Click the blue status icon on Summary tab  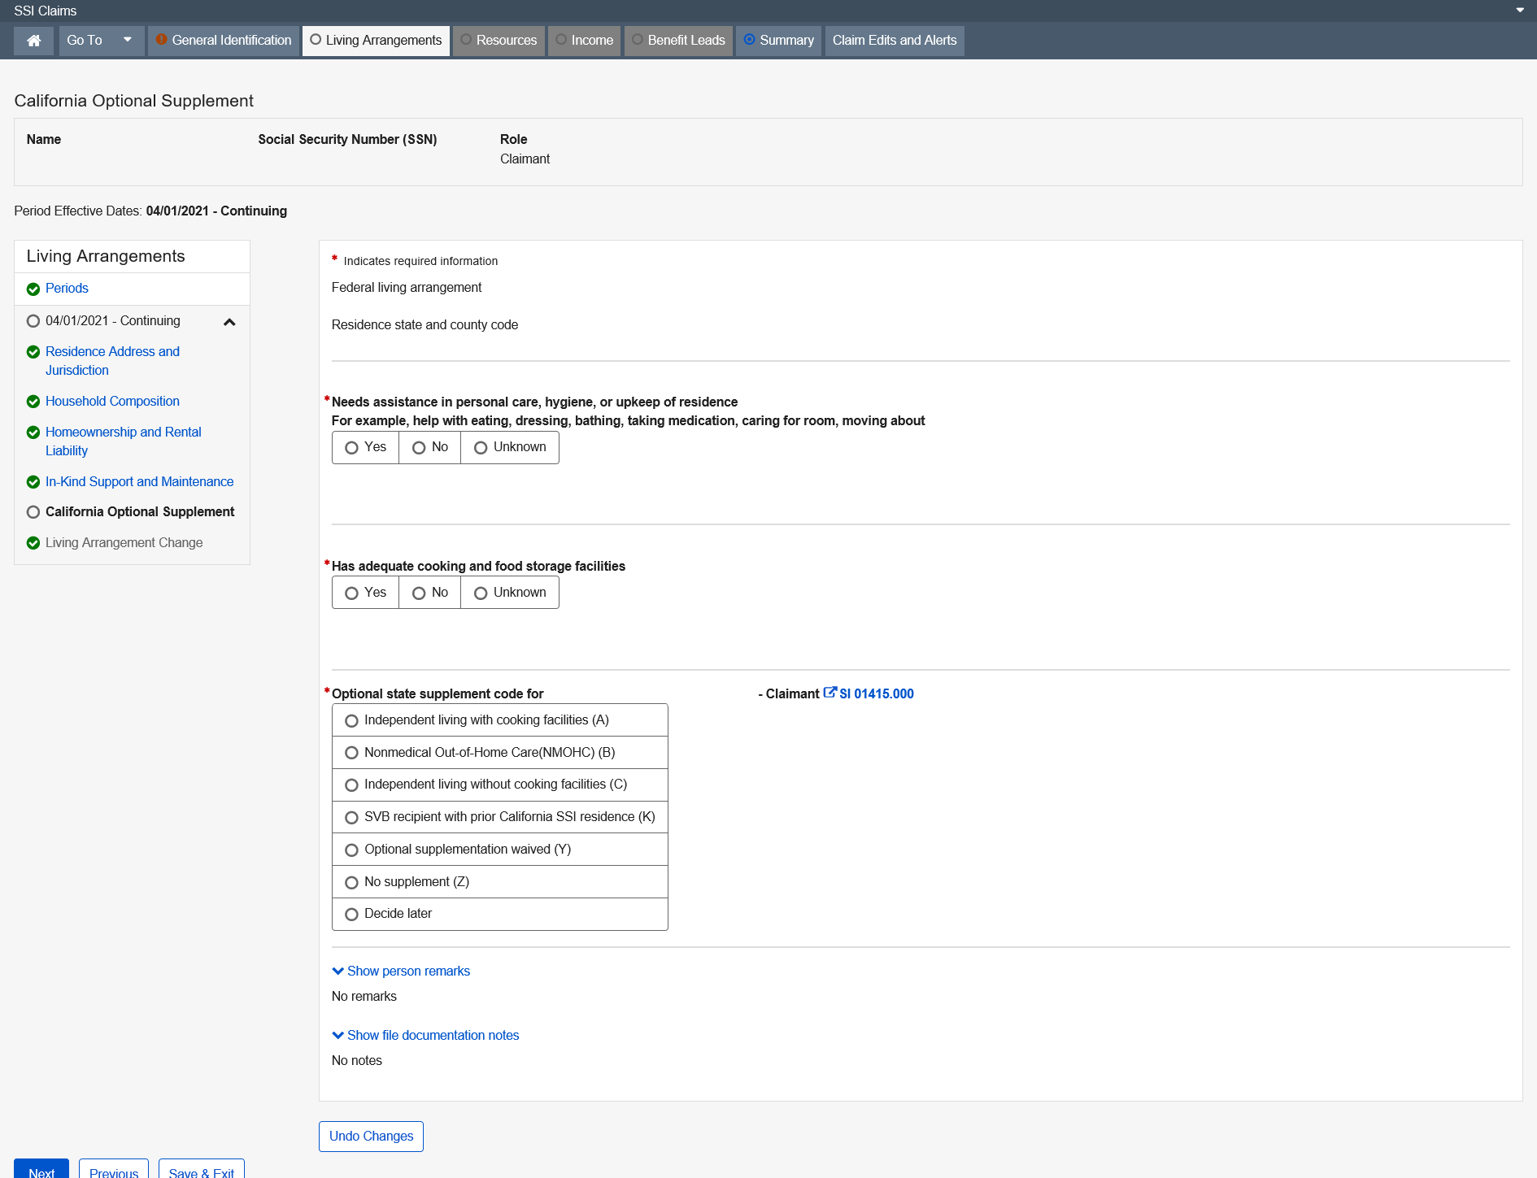click(x=749, y=40)
